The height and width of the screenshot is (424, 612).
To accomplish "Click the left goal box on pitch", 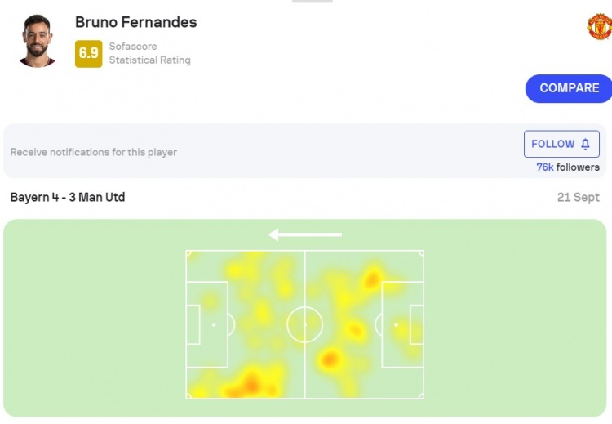I will tap(193, 325).
